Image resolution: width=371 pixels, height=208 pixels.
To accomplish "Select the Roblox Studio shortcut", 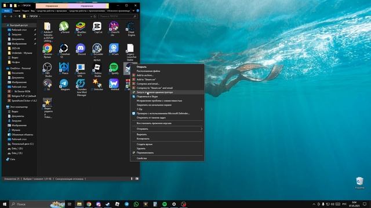I will pyautogui.click(x=97, y=70).
